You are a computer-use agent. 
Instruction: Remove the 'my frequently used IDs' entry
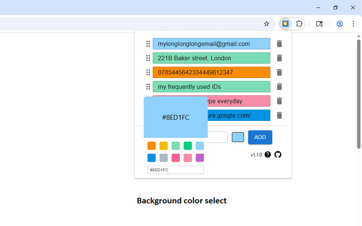[x=279, y=87]
